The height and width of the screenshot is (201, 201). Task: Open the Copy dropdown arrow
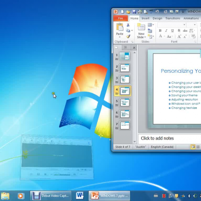tap(132, 31)
